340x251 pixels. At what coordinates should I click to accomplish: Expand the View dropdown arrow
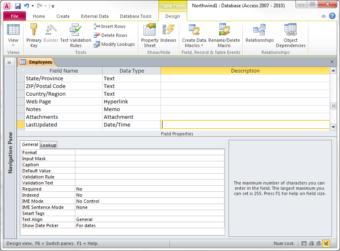[13, 45]
